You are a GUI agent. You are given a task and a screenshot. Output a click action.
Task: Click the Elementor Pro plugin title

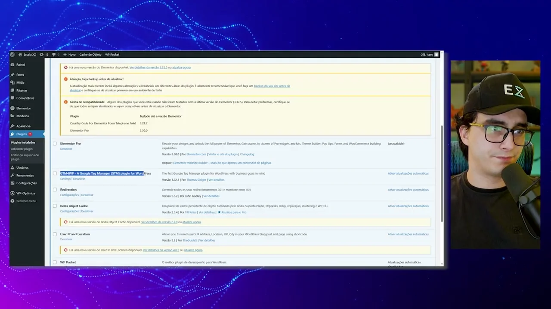71,143
